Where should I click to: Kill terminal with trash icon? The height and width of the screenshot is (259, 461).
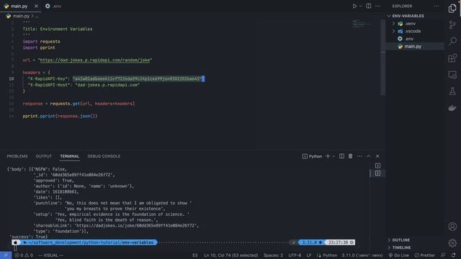[351, 156]
